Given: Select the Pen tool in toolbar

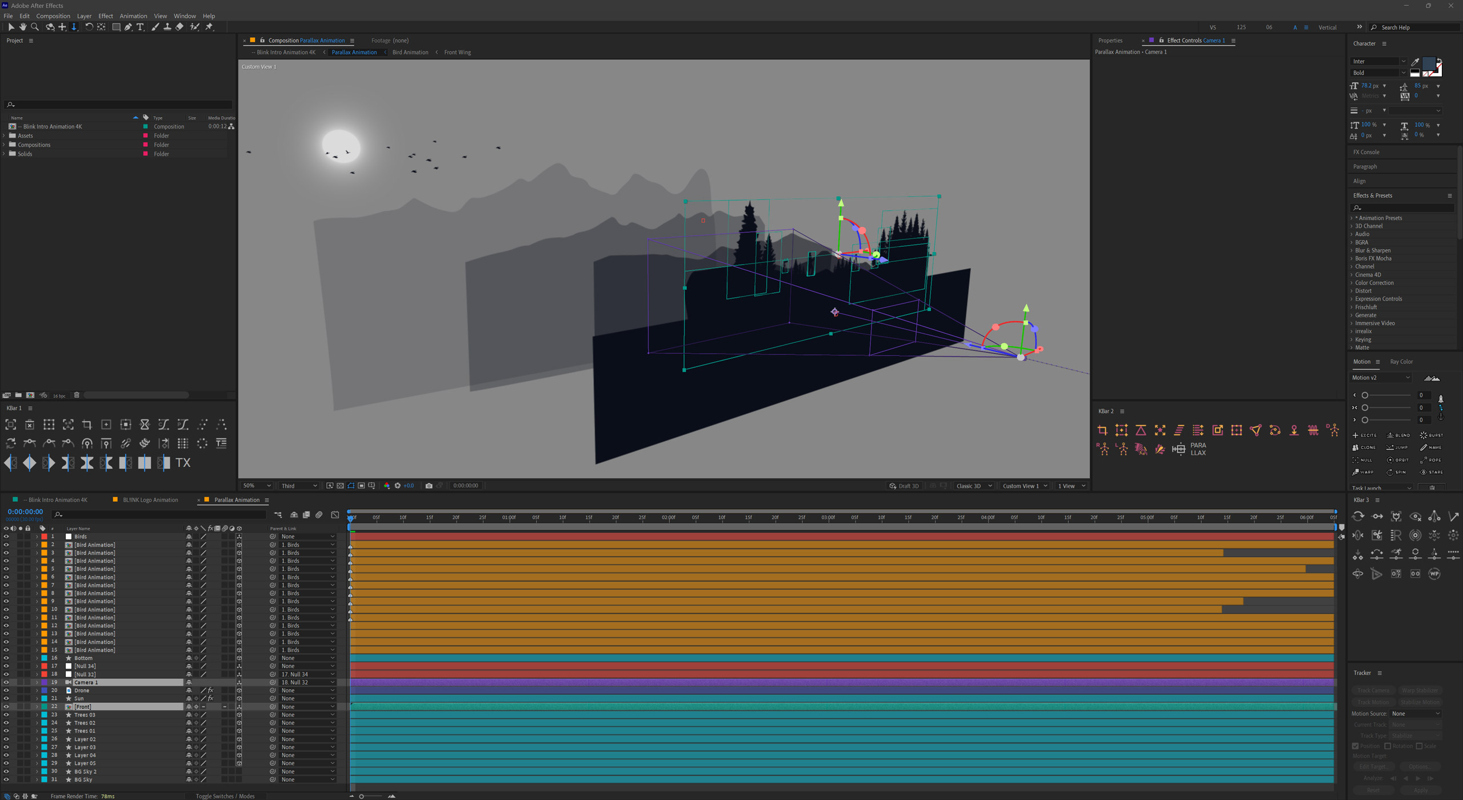Looking at the screenshot, I should pyautogui.click(x=128, y=27).
